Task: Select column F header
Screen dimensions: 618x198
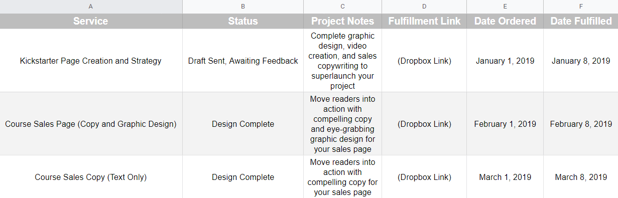Action: click(581, 7)
